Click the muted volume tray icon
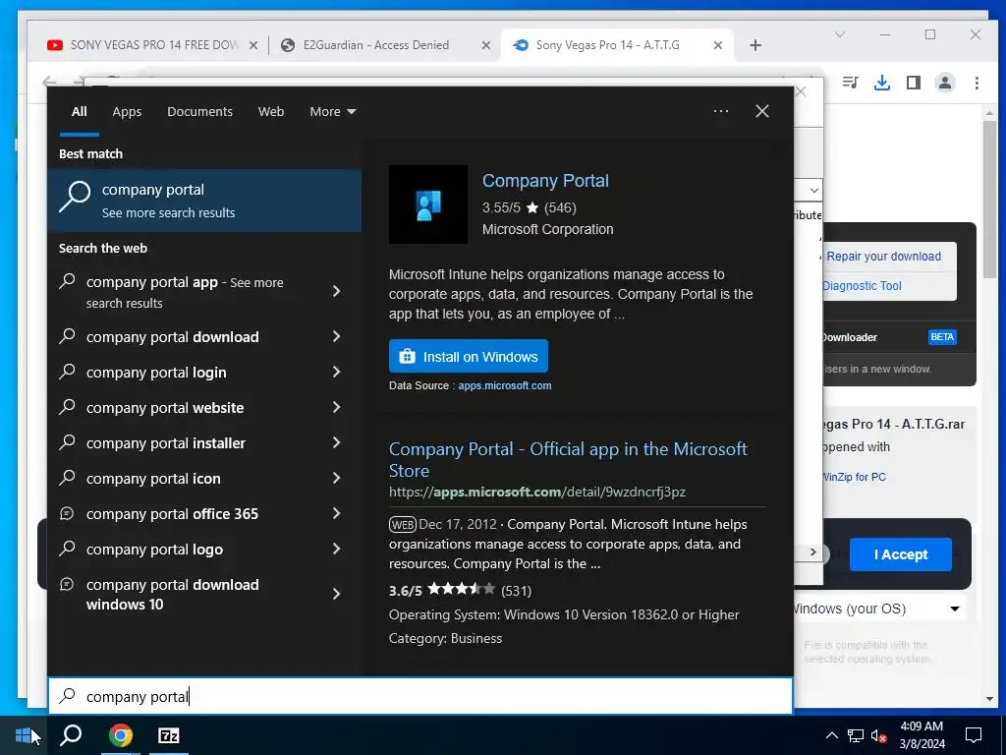This screenshot has height=755, width=1006. [x=879, y=735]
